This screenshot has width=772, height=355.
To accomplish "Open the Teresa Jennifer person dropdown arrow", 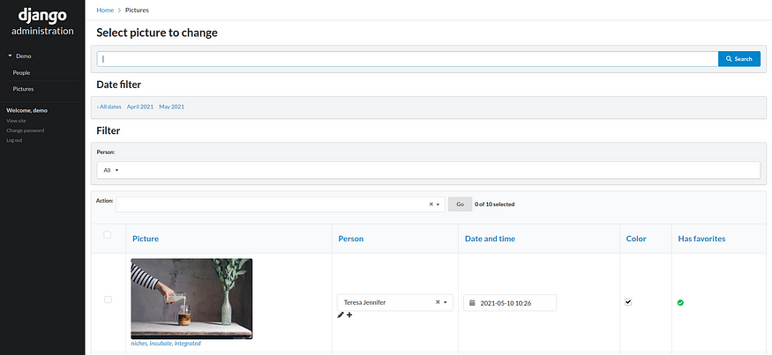I will 445,302.
